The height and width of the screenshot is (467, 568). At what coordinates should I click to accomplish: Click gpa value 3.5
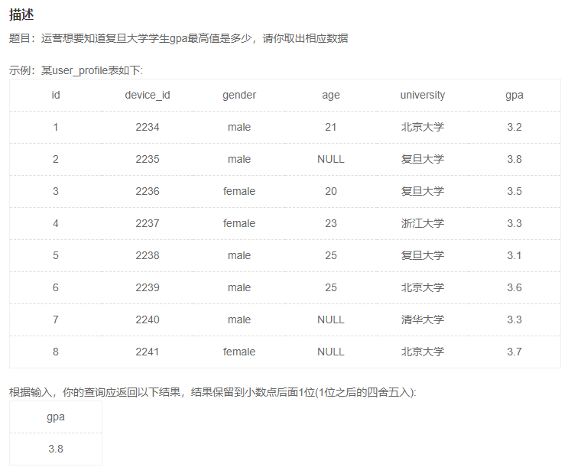(x=514, y=191)
